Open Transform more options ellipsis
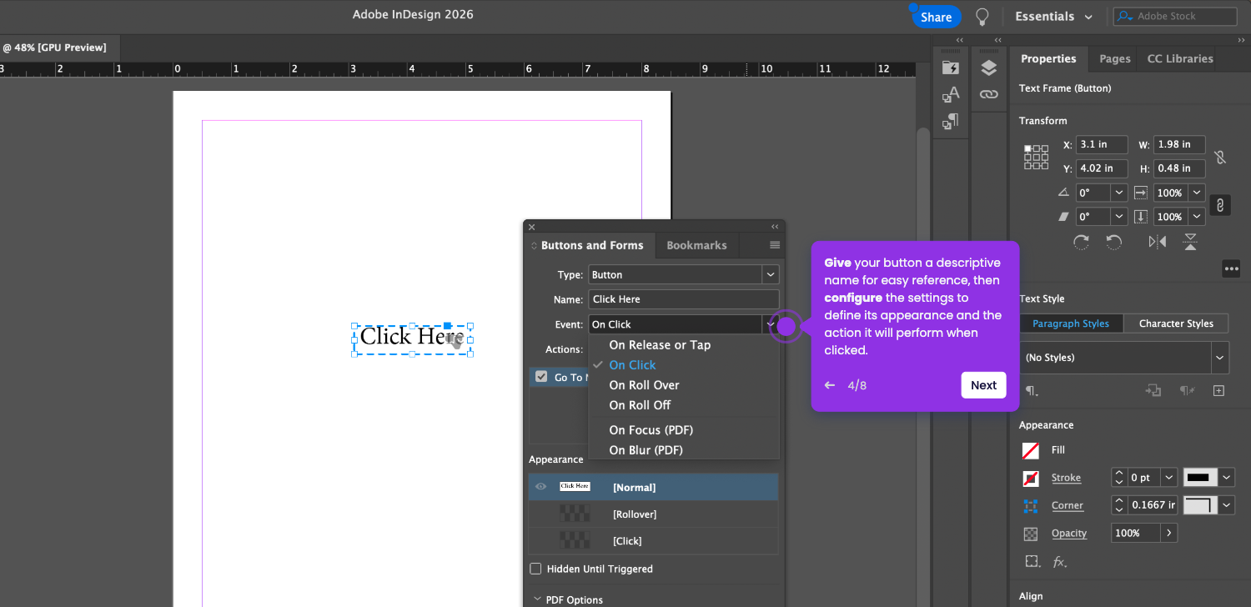The image size is (1251, 607). (1231, 268)
